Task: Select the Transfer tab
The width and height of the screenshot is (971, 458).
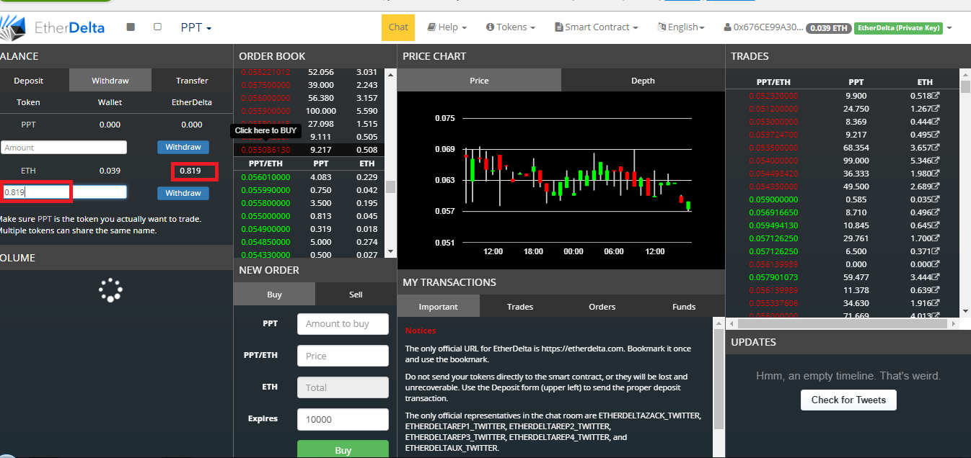Action: pos(192,81)
